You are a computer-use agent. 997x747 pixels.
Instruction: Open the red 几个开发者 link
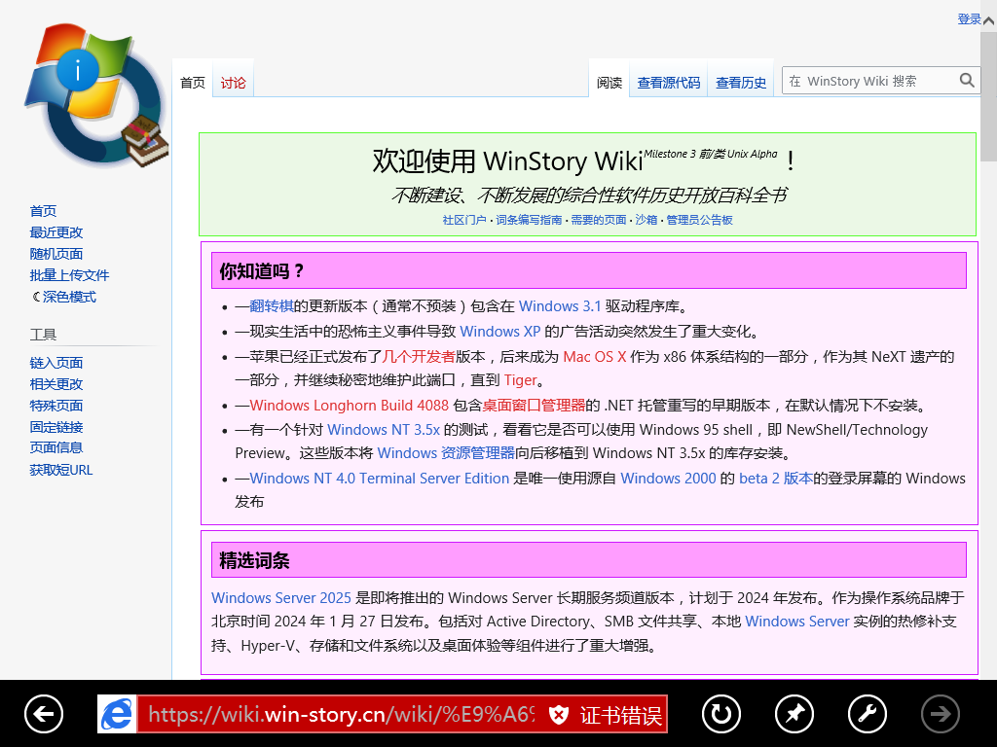click(x=419, y=357)
